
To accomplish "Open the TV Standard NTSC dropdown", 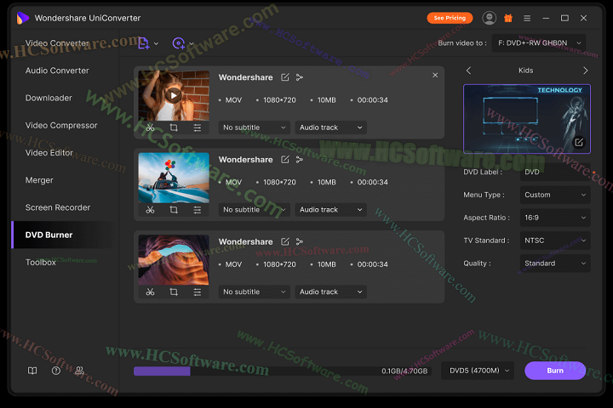I will coord(555,241).
